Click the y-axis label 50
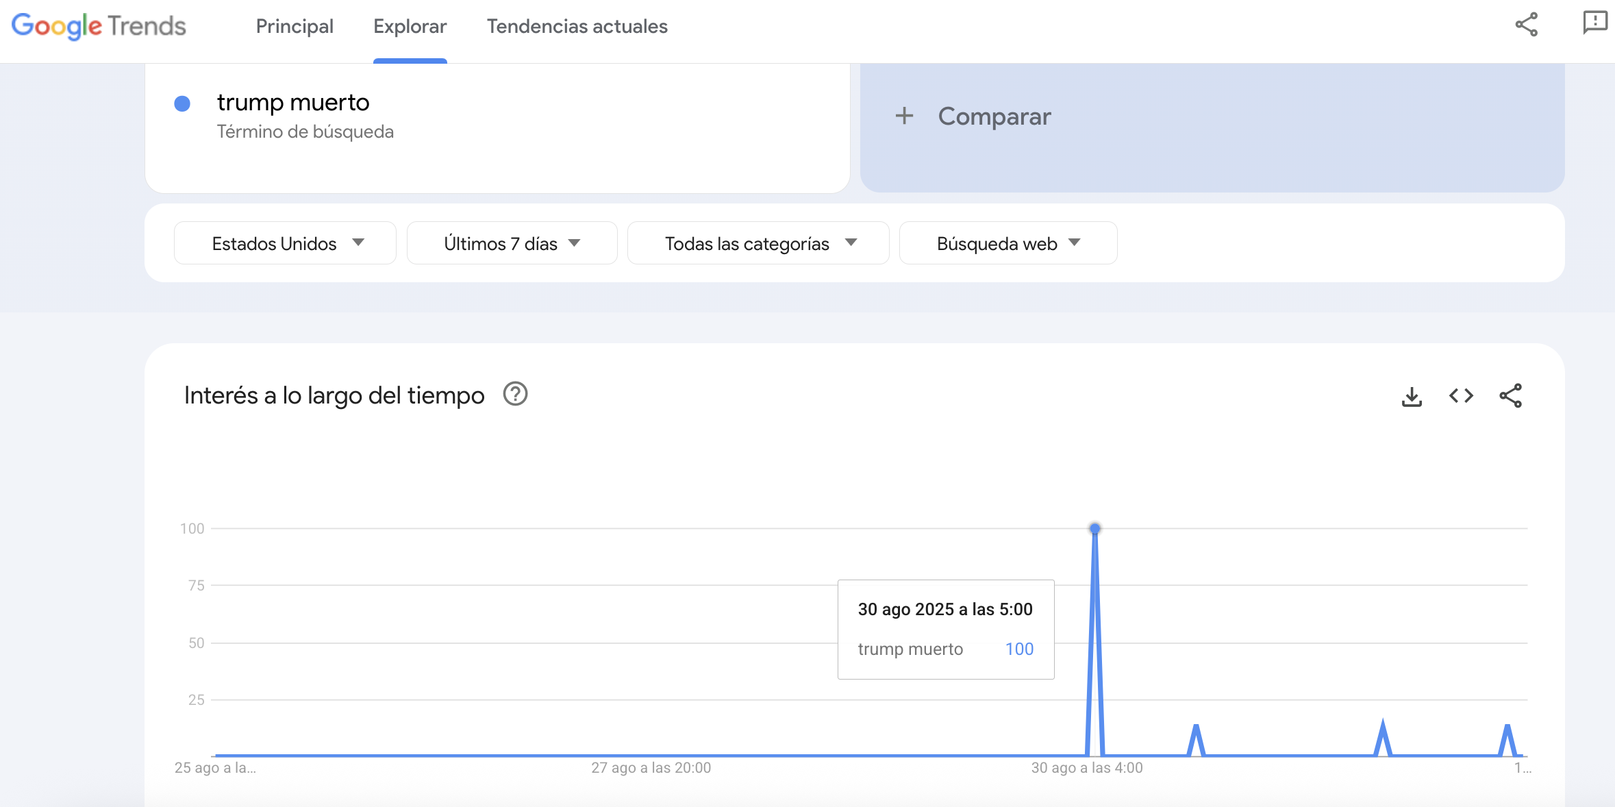Screen dimensions: 1615x807 pos(197,643)
